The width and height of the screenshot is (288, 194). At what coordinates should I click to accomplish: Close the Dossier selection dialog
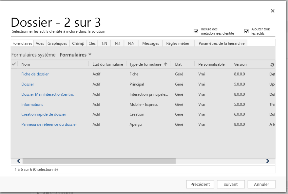(x=272, y=11)
